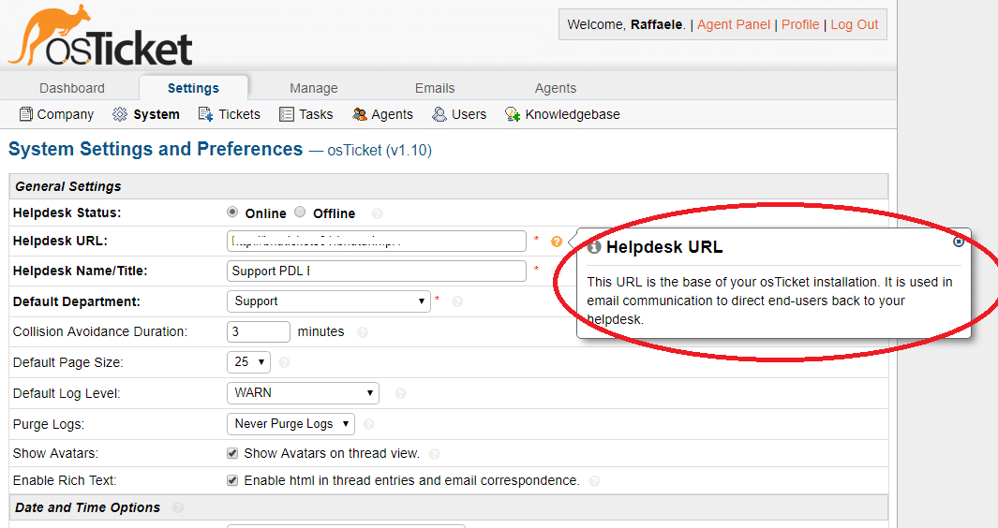Image resolution: width=998 pixels, height=528 pixels.
Task: Open Agent Panel link
Action: [x=733, y=25]
